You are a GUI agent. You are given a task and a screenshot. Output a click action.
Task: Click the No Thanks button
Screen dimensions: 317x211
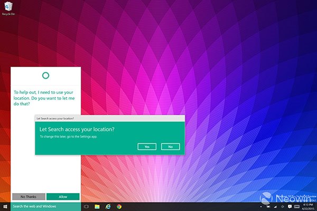(x=29, y=197)
